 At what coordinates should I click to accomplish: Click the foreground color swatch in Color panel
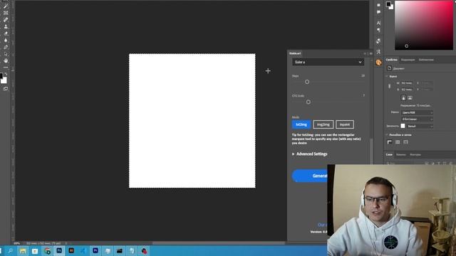388,4
